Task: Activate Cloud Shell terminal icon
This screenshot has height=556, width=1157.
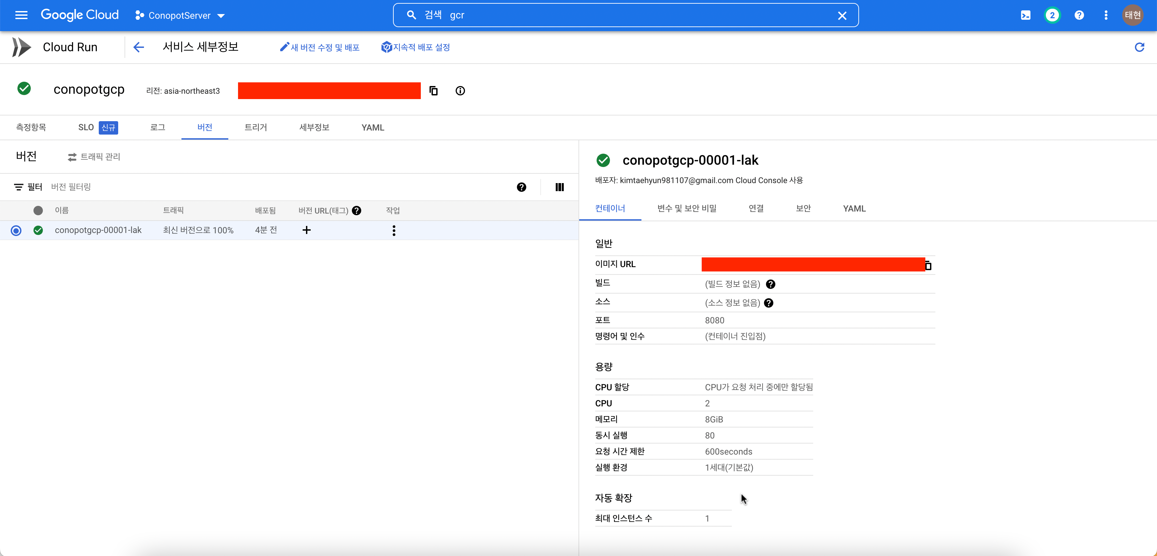Action: click(x=1025, y=15)
